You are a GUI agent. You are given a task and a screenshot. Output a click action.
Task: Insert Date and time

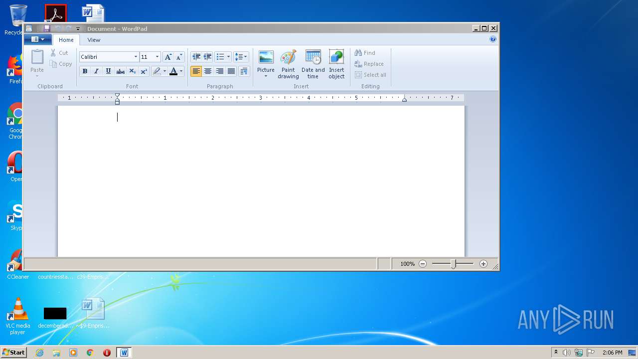313,64
